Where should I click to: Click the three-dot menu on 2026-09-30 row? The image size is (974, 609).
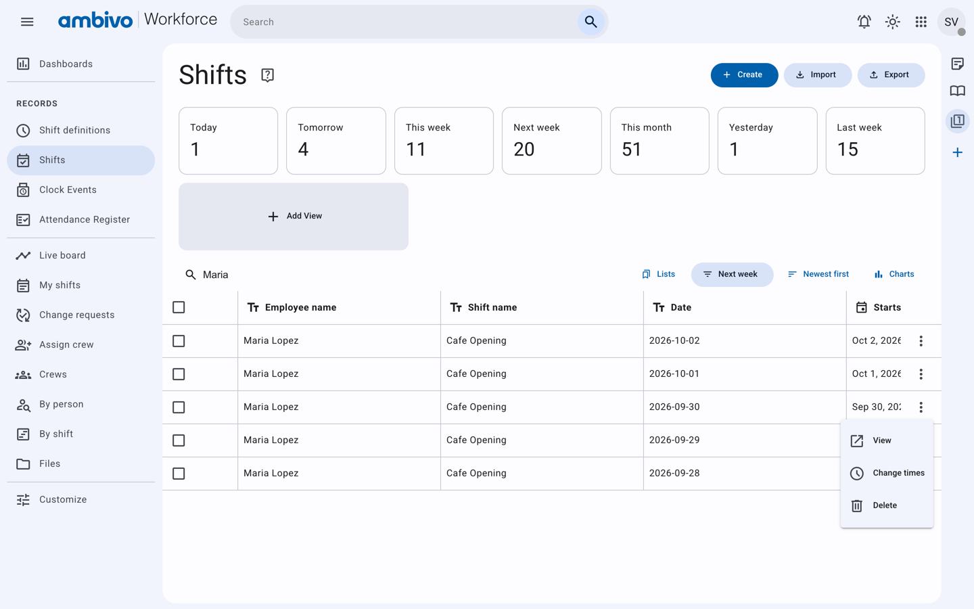click(x=921, y=407)
